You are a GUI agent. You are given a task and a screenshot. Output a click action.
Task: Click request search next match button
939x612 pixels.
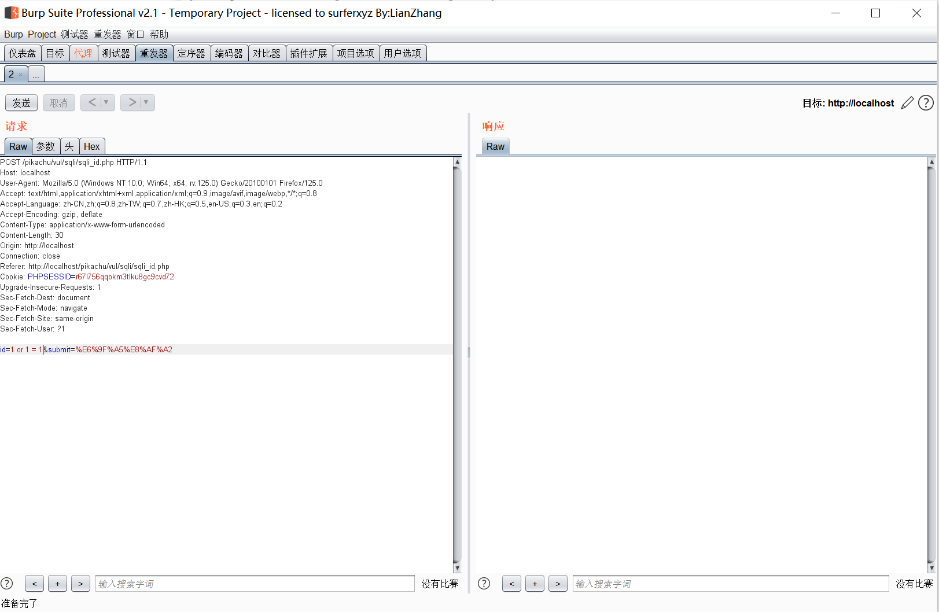coord(80,584)
